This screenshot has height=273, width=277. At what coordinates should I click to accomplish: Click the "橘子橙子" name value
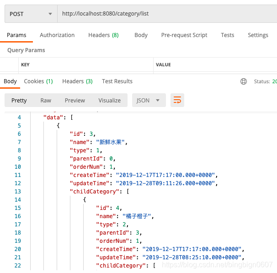click(137, 216)
